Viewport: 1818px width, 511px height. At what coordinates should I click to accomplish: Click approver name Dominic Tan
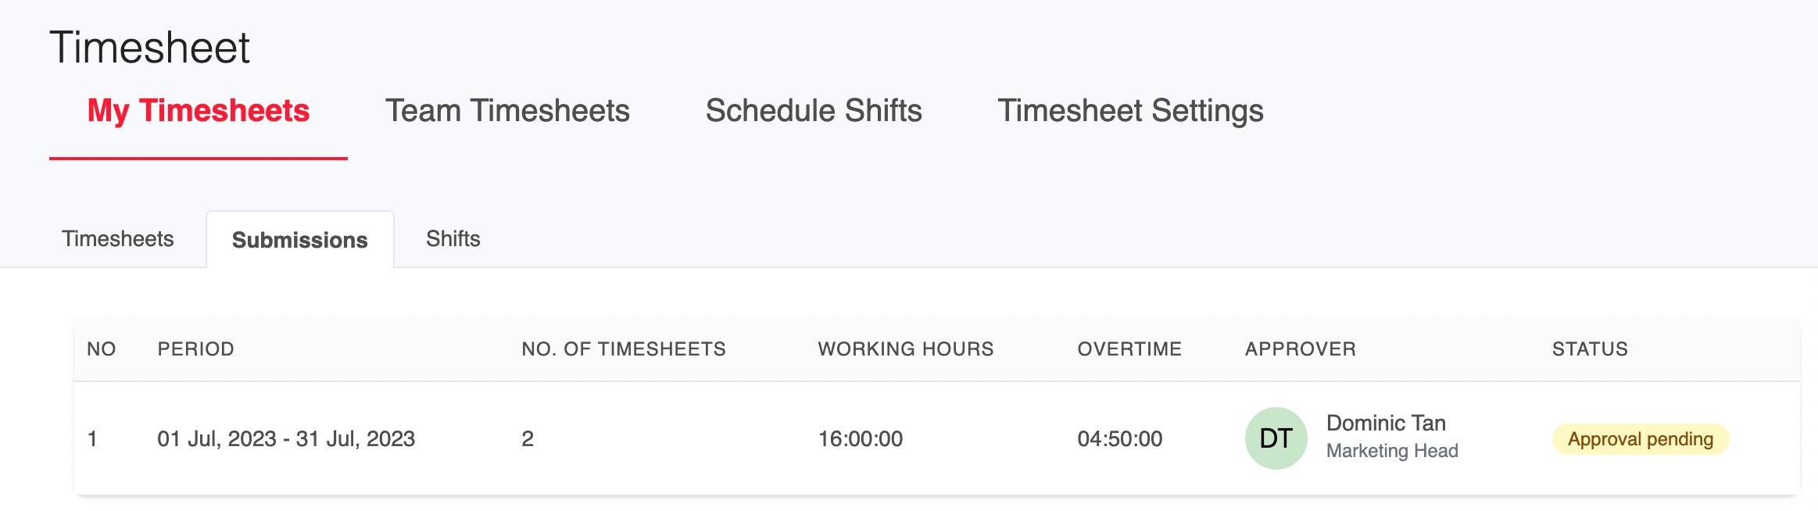(x=1386, y=423)
